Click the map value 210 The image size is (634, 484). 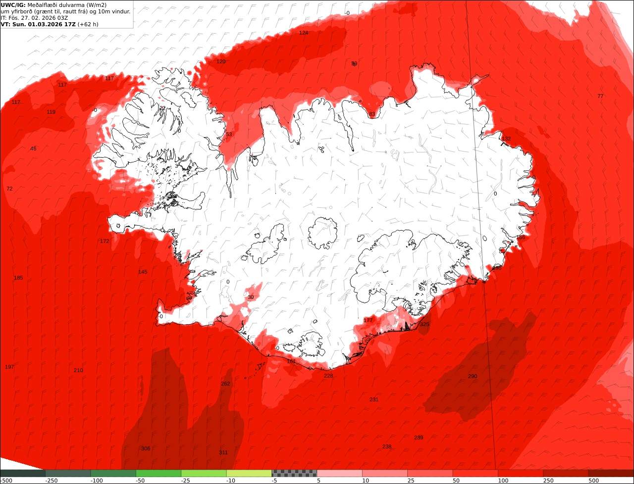point(78,370)
